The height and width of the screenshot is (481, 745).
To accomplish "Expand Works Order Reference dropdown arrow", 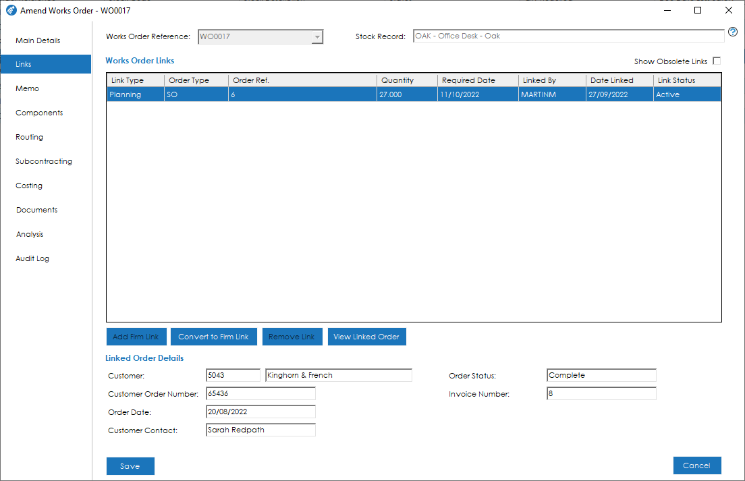I will point(317,36).
